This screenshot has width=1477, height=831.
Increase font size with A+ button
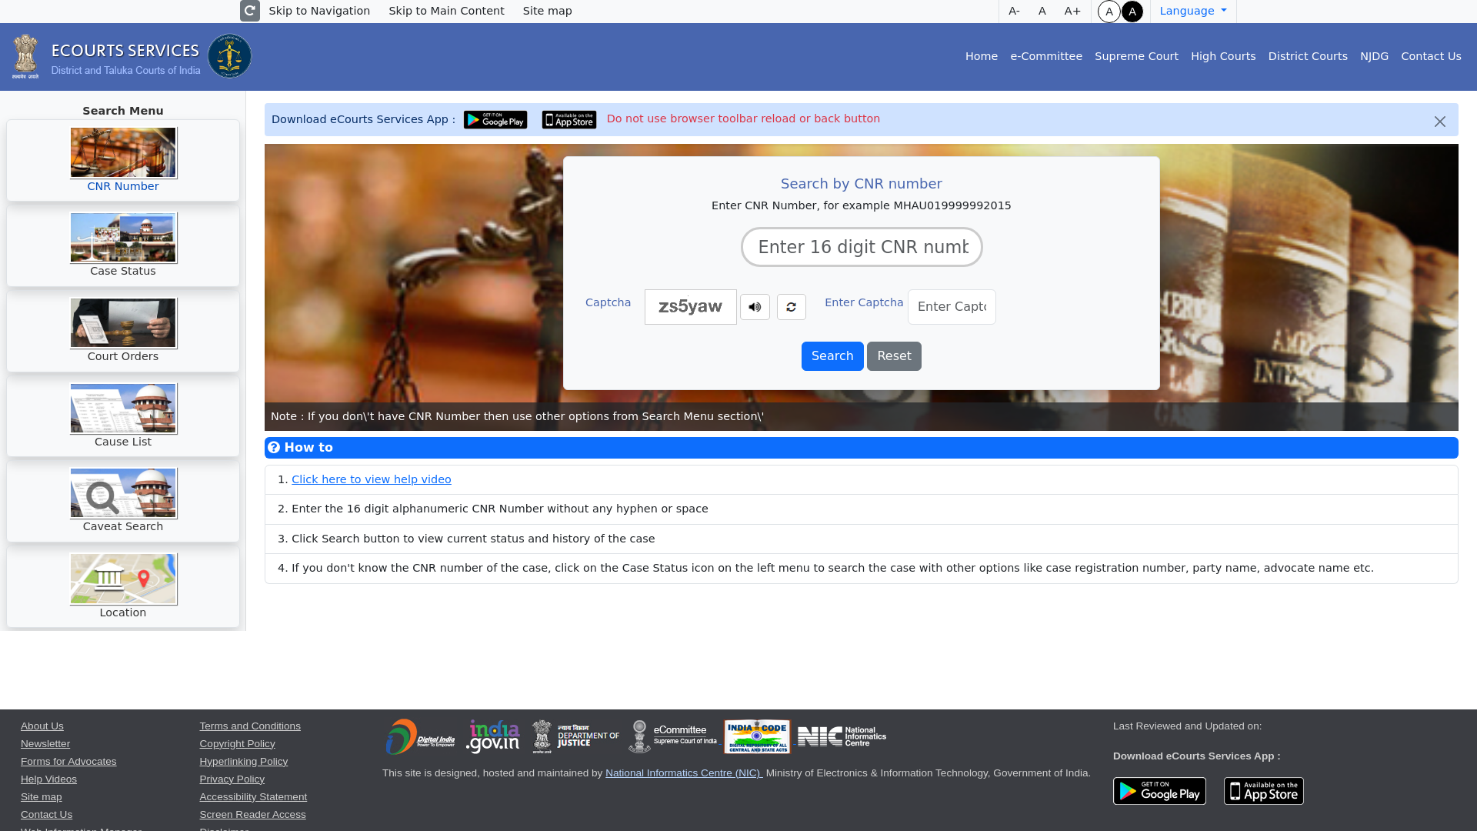[x=1072, y=11]
